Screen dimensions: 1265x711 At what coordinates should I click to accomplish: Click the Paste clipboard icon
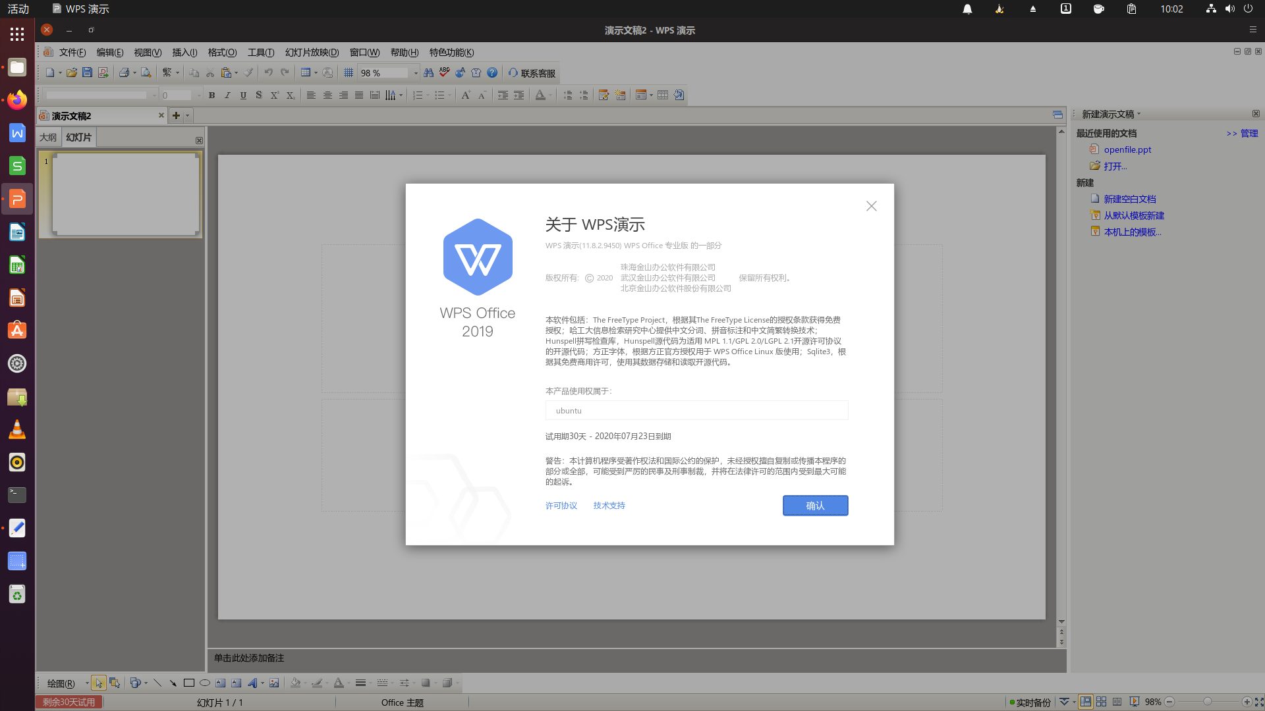coord(226,73)
